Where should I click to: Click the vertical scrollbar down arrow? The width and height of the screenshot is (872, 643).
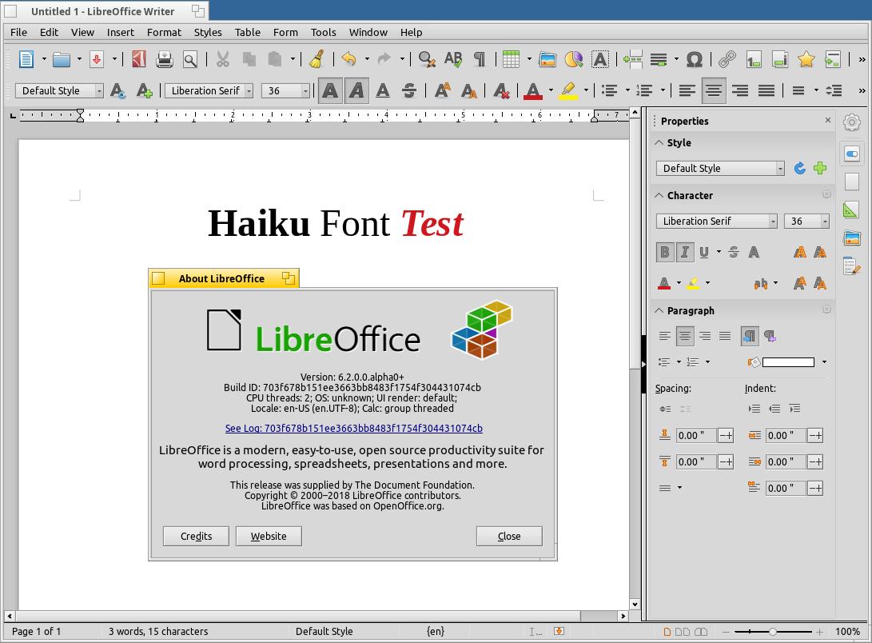click(x=635, y=604)
